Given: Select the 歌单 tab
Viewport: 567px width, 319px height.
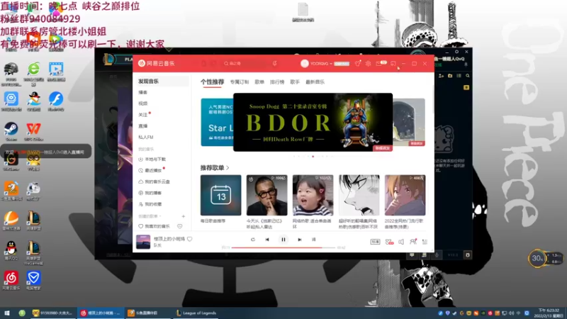Looking at the screenshot, I should point(259,82).
